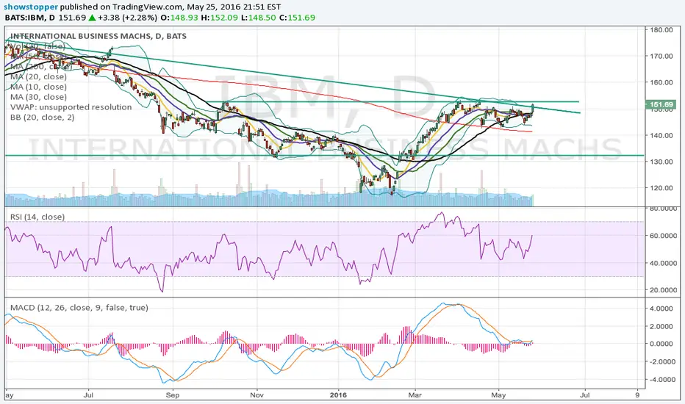
Task: Click the green 151.69 current price tag
Action: coord(661,104)
